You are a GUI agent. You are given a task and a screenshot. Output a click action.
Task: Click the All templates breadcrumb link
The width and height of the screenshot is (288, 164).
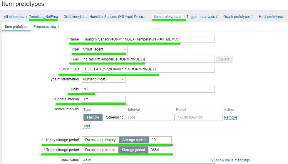tap(14, 17)
